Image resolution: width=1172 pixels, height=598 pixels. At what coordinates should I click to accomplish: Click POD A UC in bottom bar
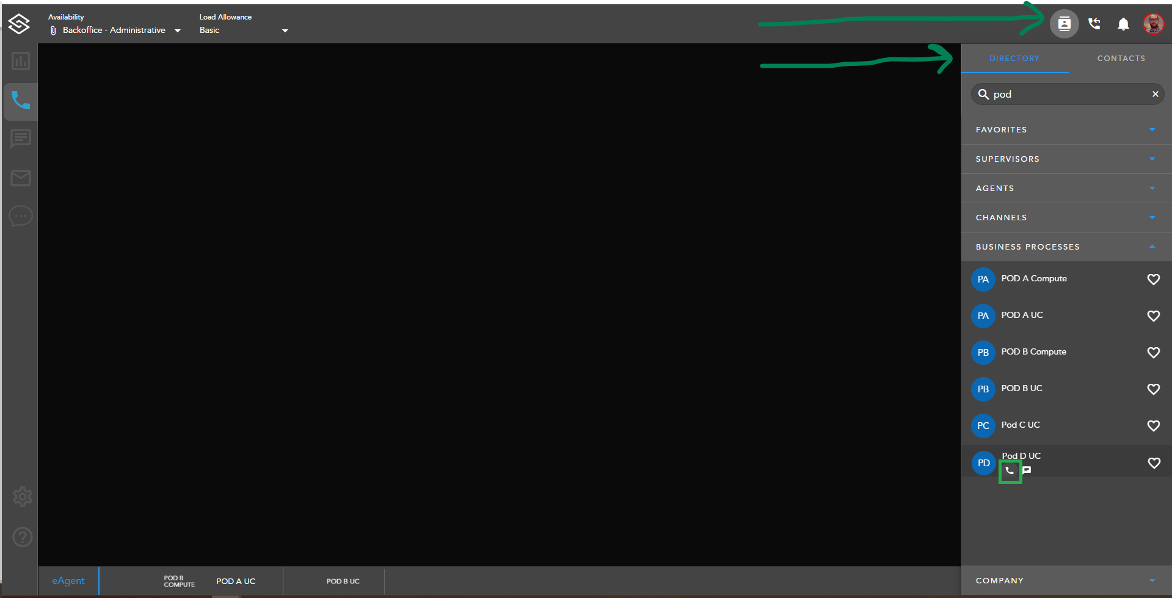coord(236,582)
